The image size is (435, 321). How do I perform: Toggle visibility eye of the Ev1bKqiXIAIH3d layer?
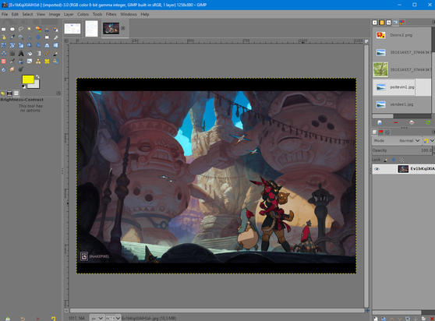[377, 169]
